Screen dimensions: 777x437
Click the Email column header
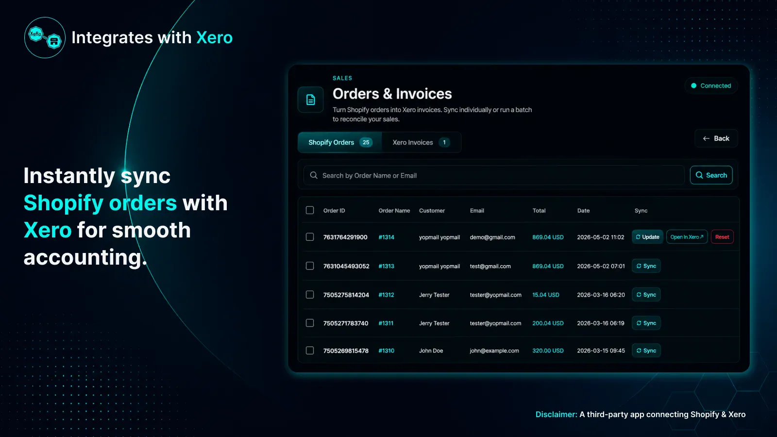(x=477, y=211)
